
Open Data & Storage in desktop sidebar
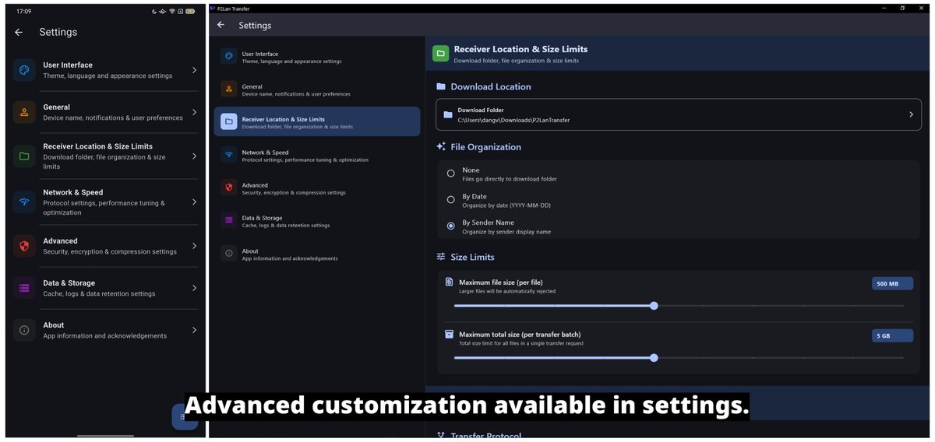pos(317,220)
